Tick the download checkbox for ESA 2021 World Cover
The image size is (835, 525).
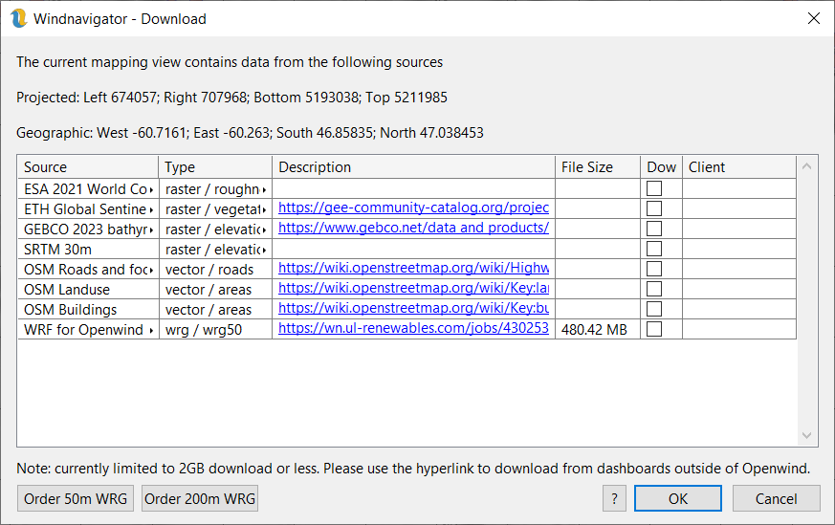click(x=654, y=188)
